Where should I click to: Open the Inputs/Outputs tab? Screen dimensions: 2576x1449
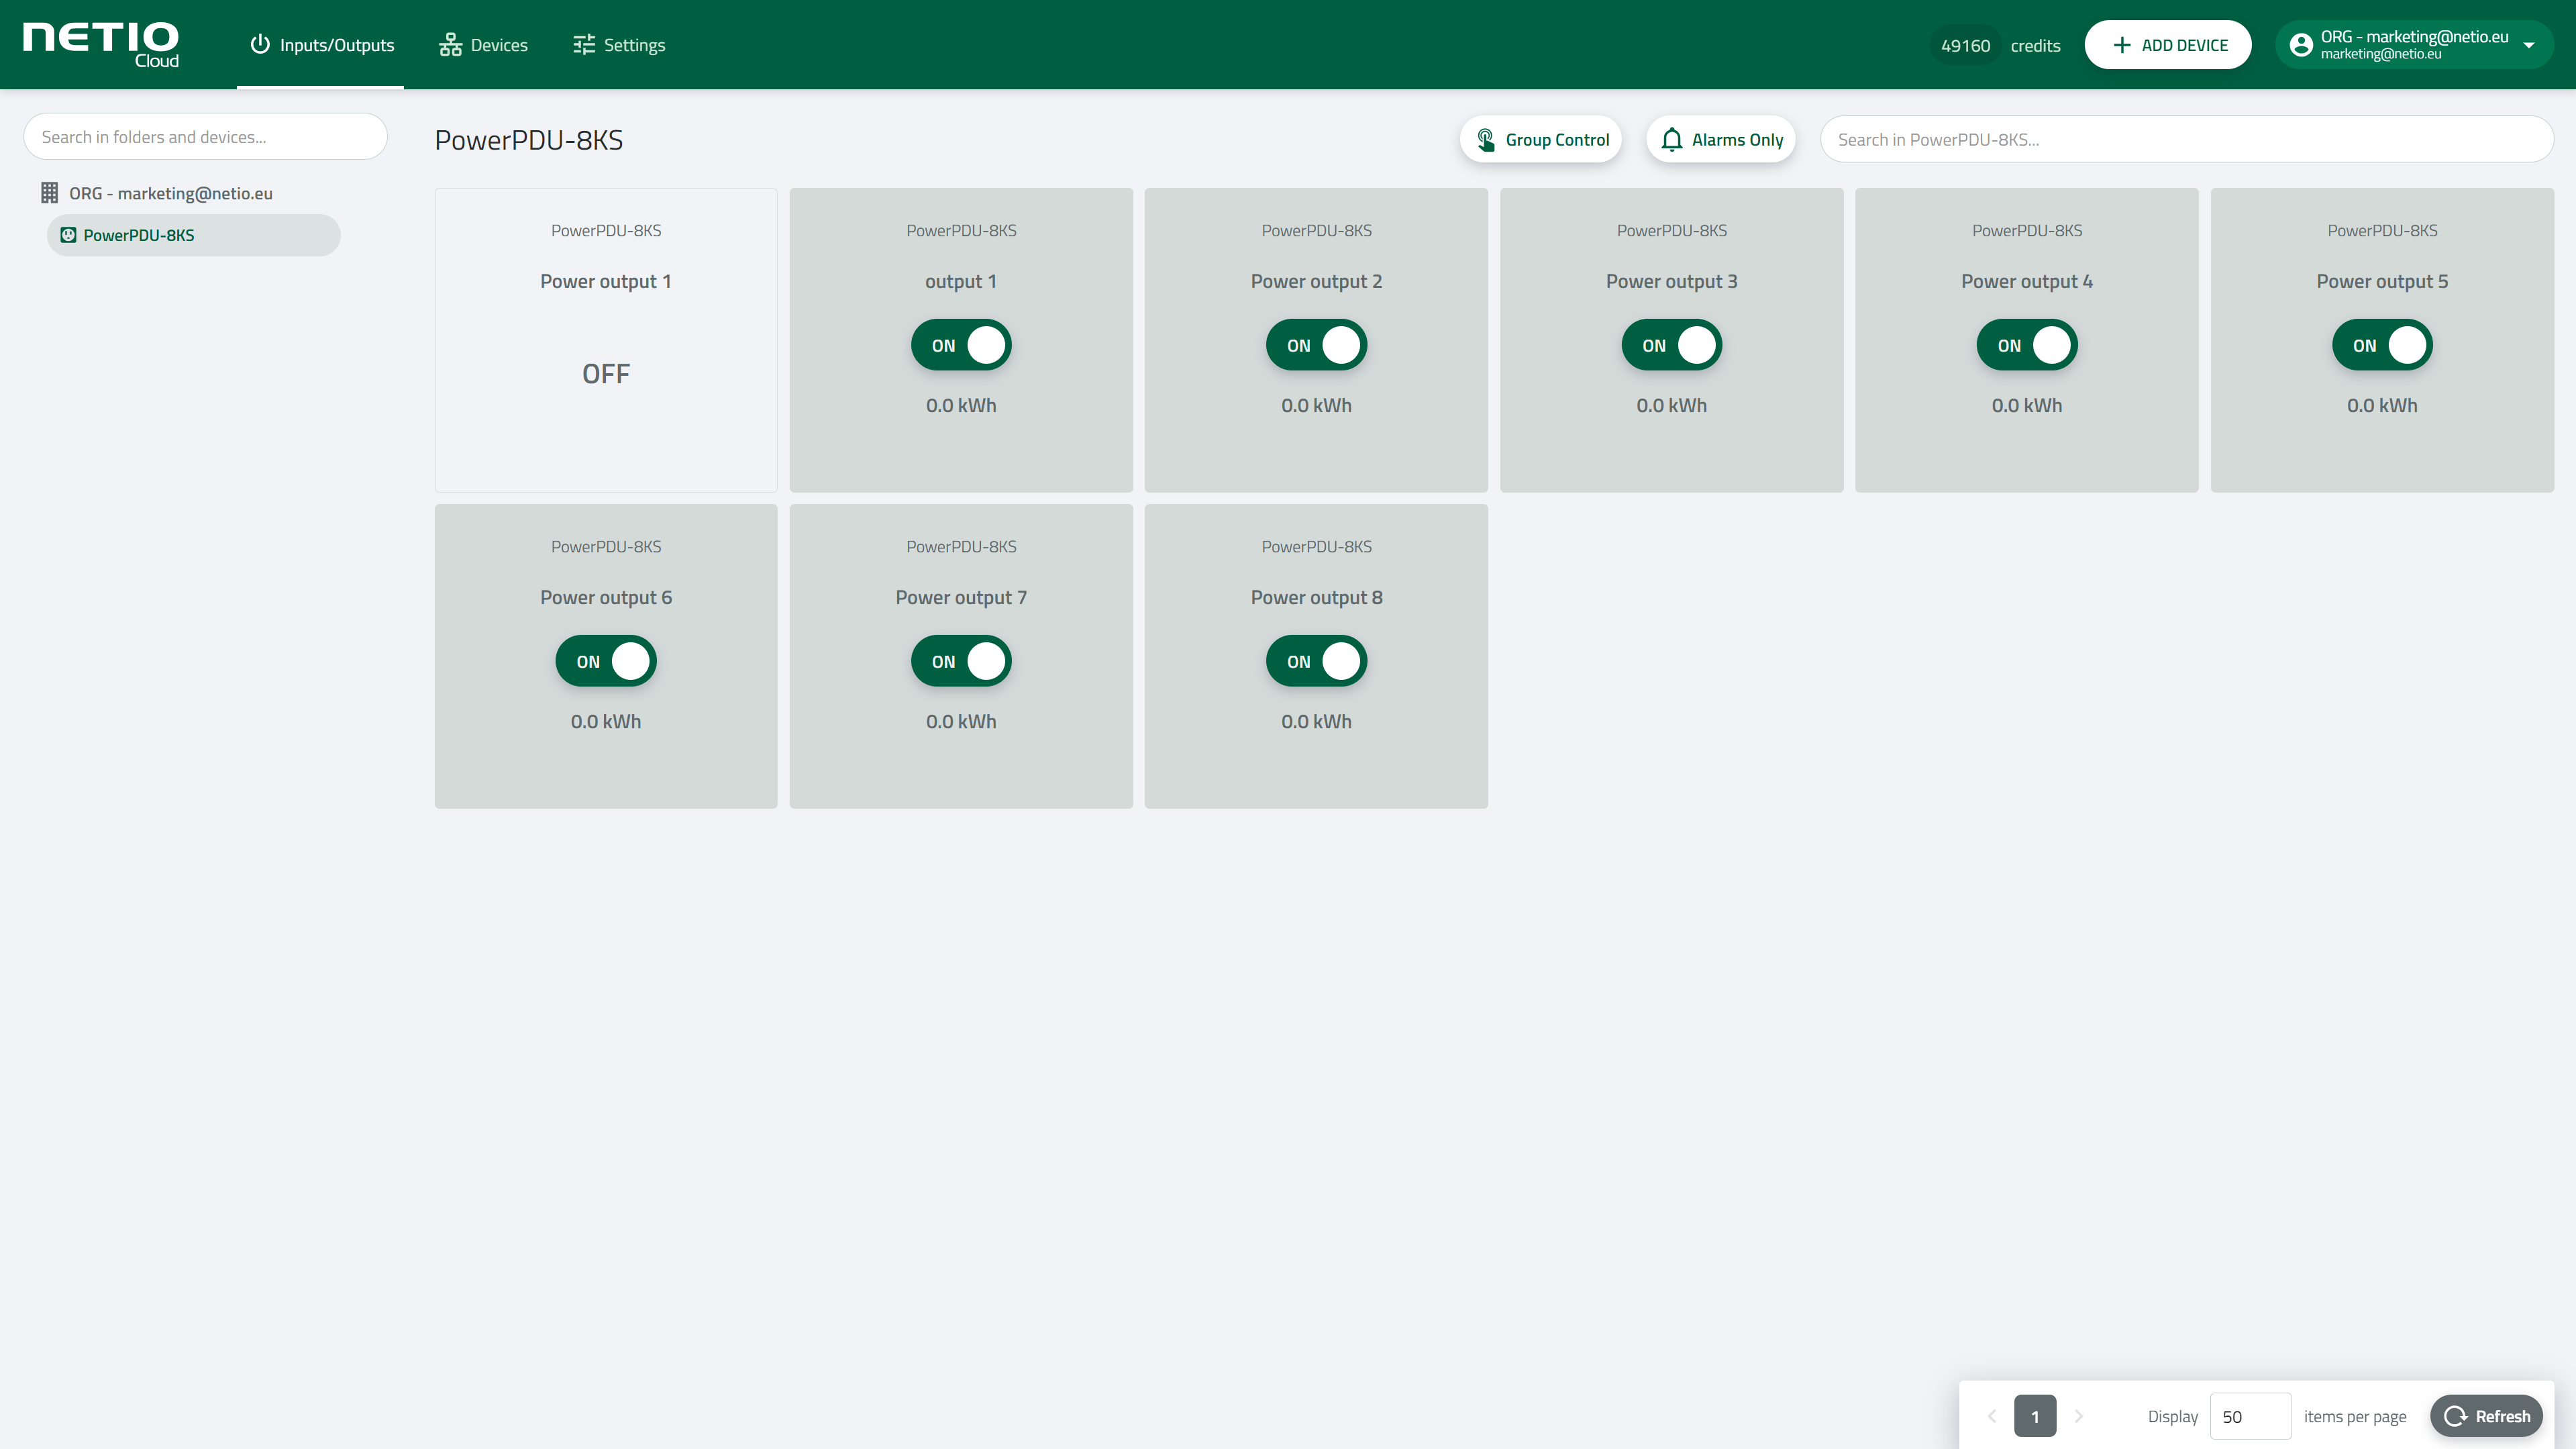point(321,45)
